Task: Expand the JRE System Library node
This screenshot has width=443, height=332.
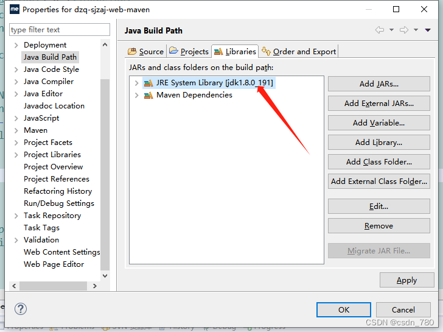Action: click(136, 83)
